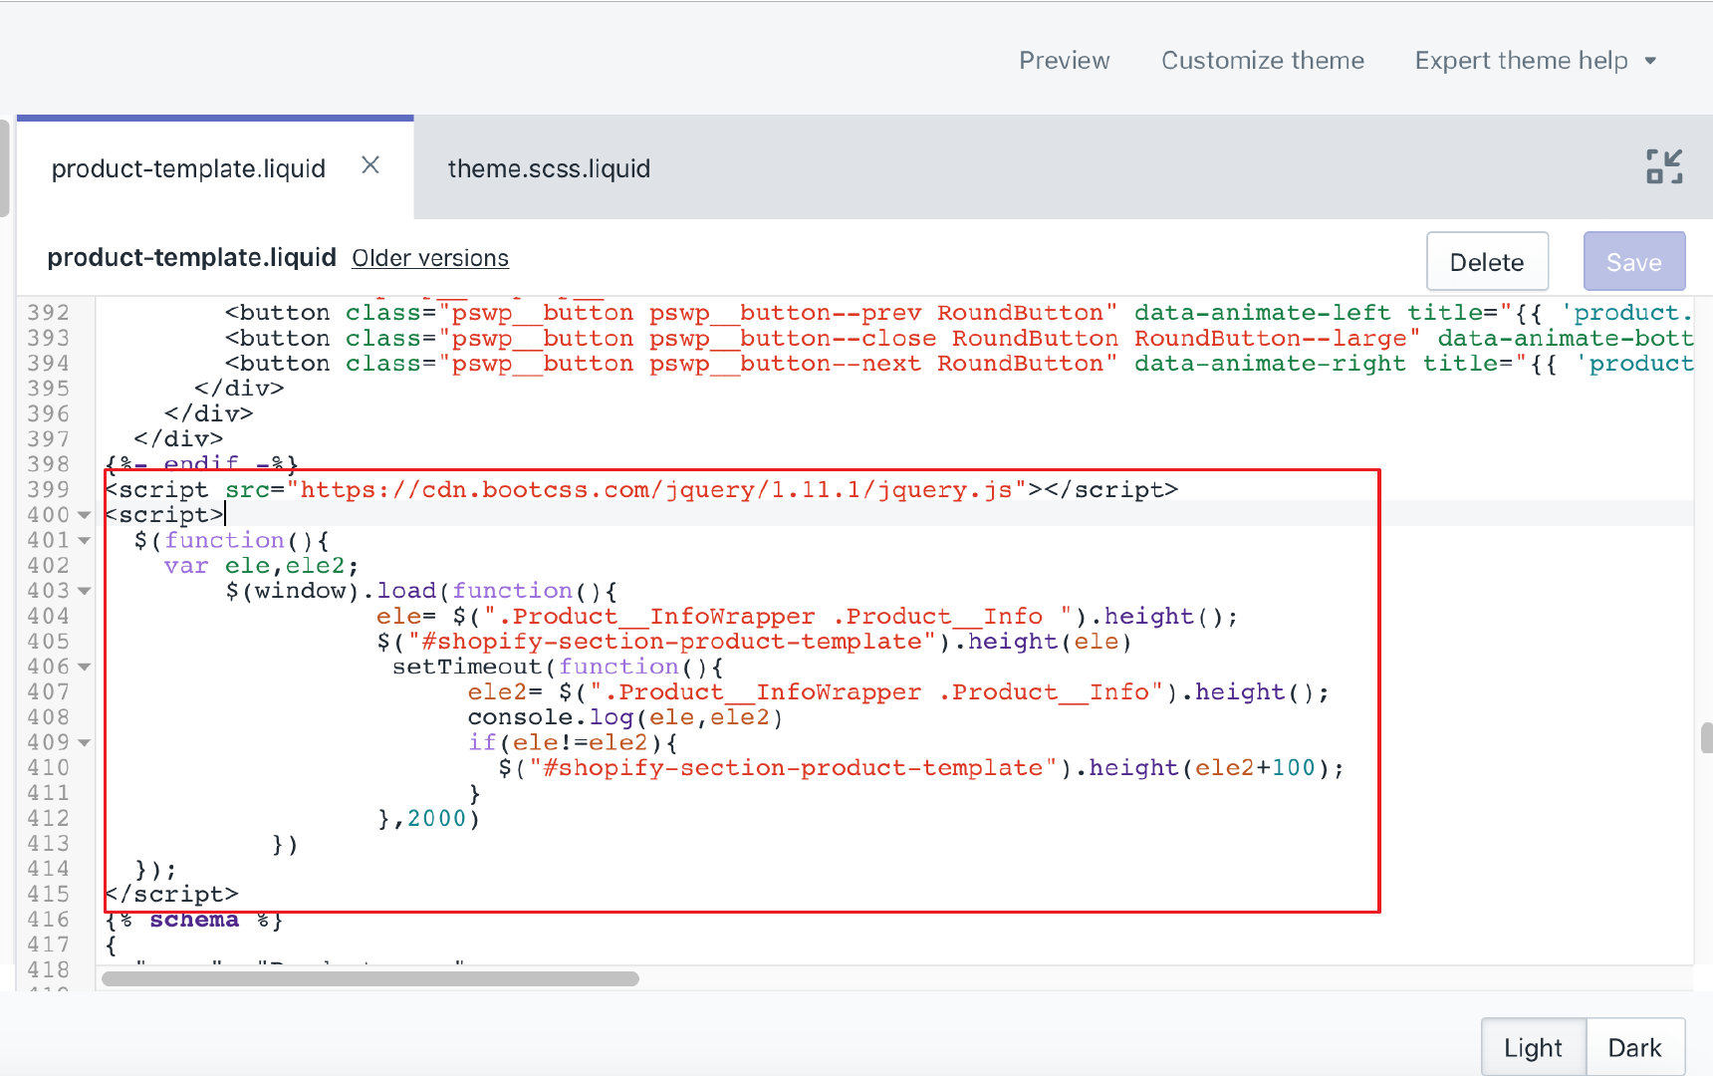1713x1076 pixels.
Task: Open Older versions link
Action: pyautogui.click(x=430, y=258)
